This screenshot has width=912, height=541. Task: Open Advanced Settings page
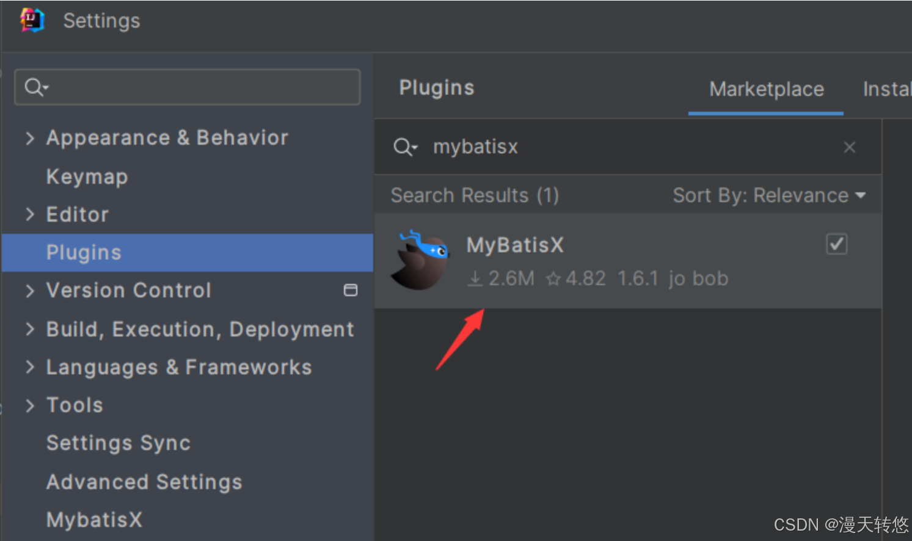tap(144, 482)
